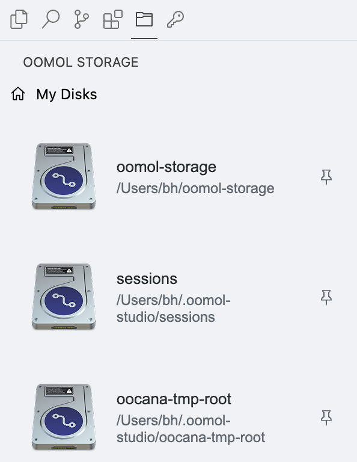
Task: Pin the oocana-tmp-root disk
Action: point(326,417)
